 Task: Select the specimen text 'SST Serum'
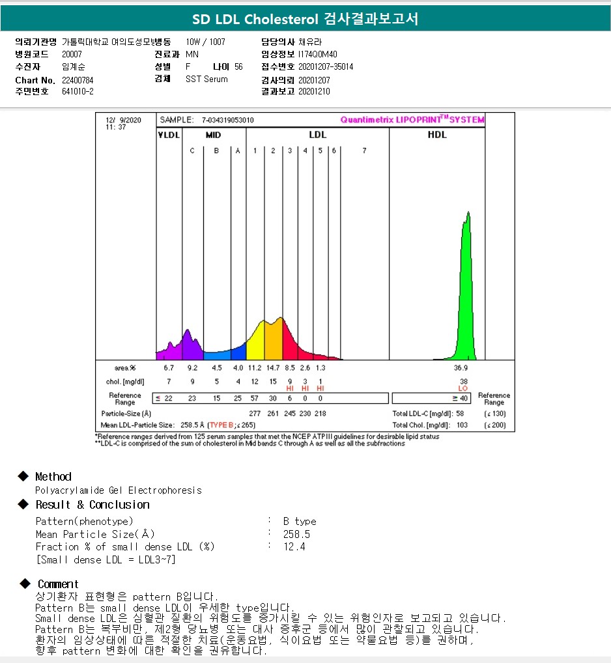point(206,79)
